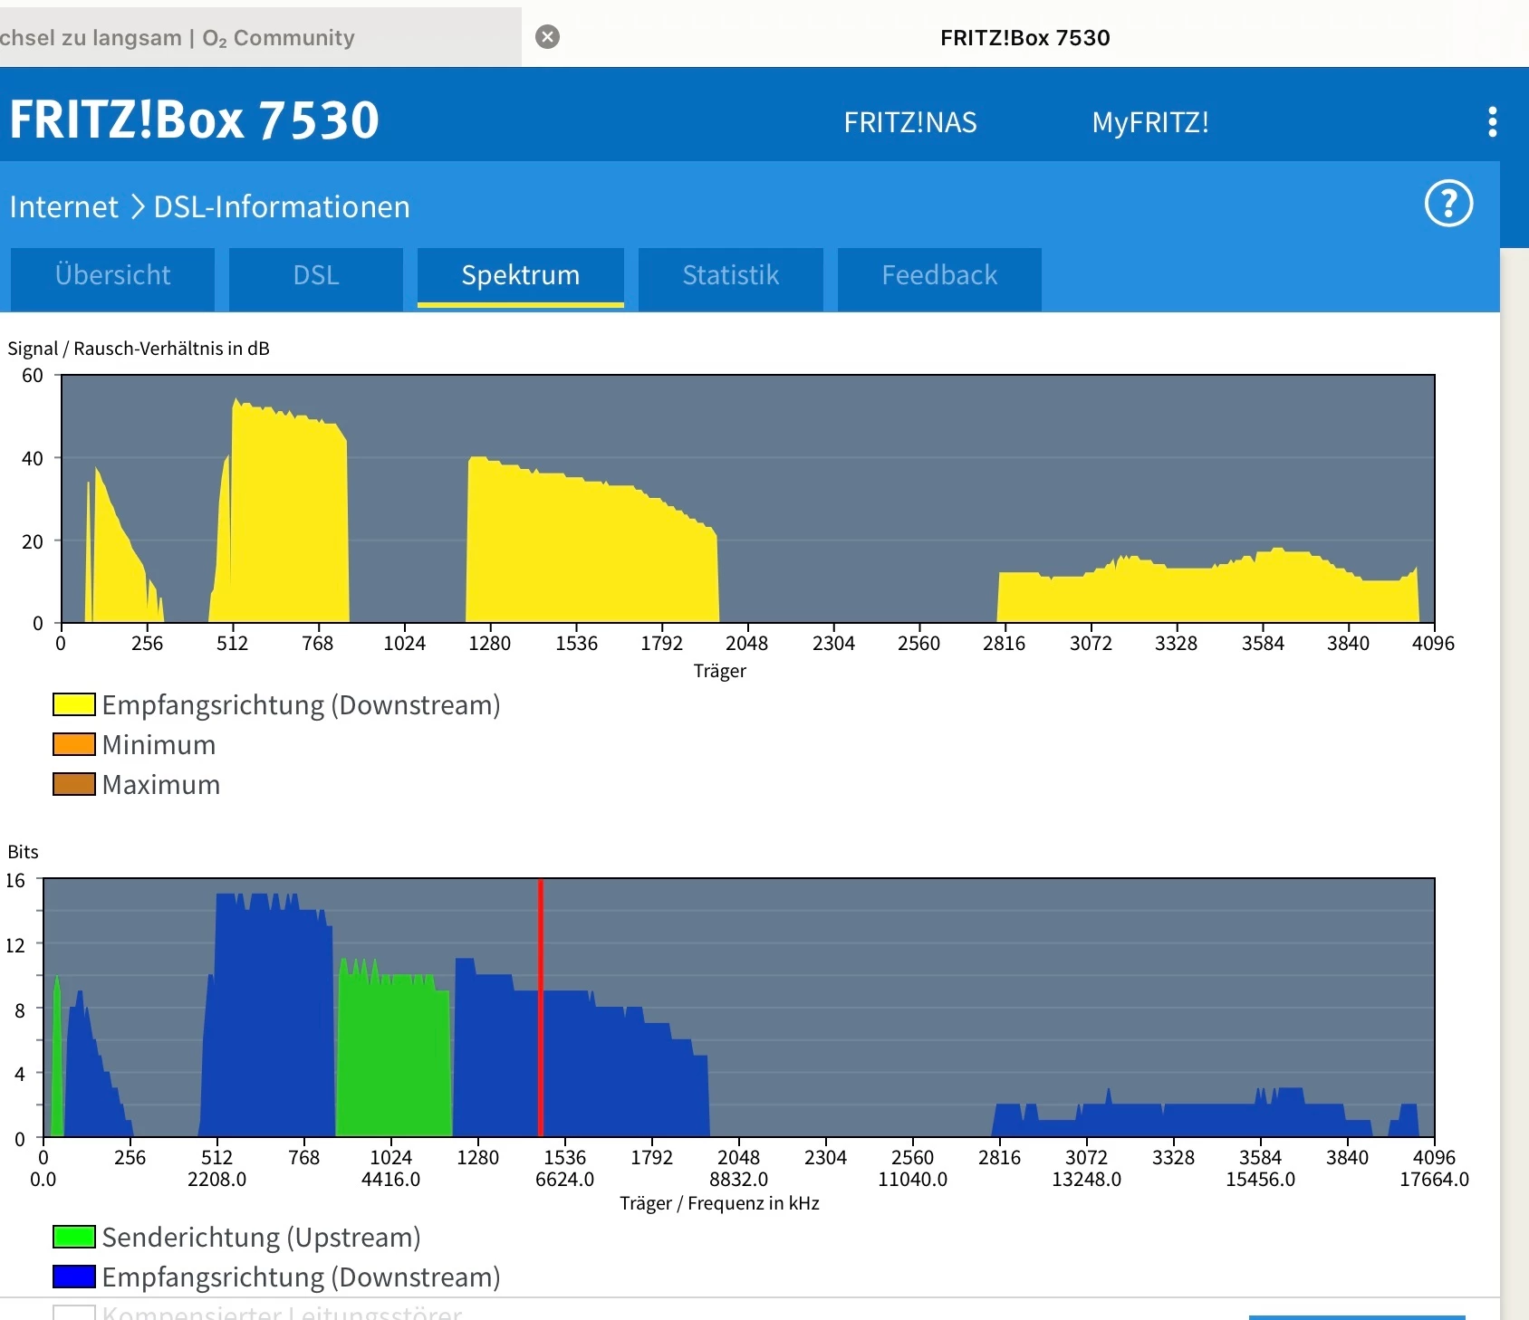Click 'Träger / Frequenz in kHz' axis label
The width and height of the screenshot is (1529, 1320).
point(719,1203)
